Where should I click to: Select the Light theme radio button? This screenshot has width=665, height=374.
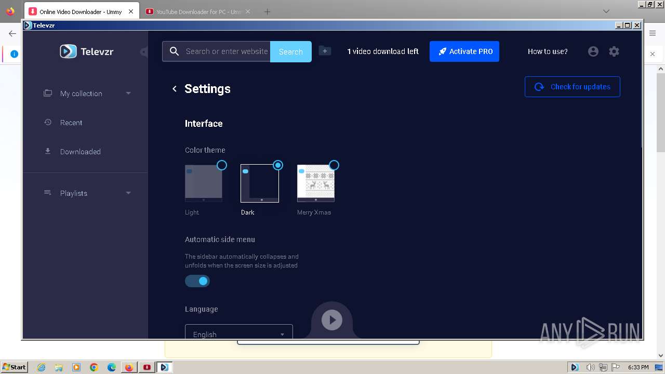pos(222,165)
